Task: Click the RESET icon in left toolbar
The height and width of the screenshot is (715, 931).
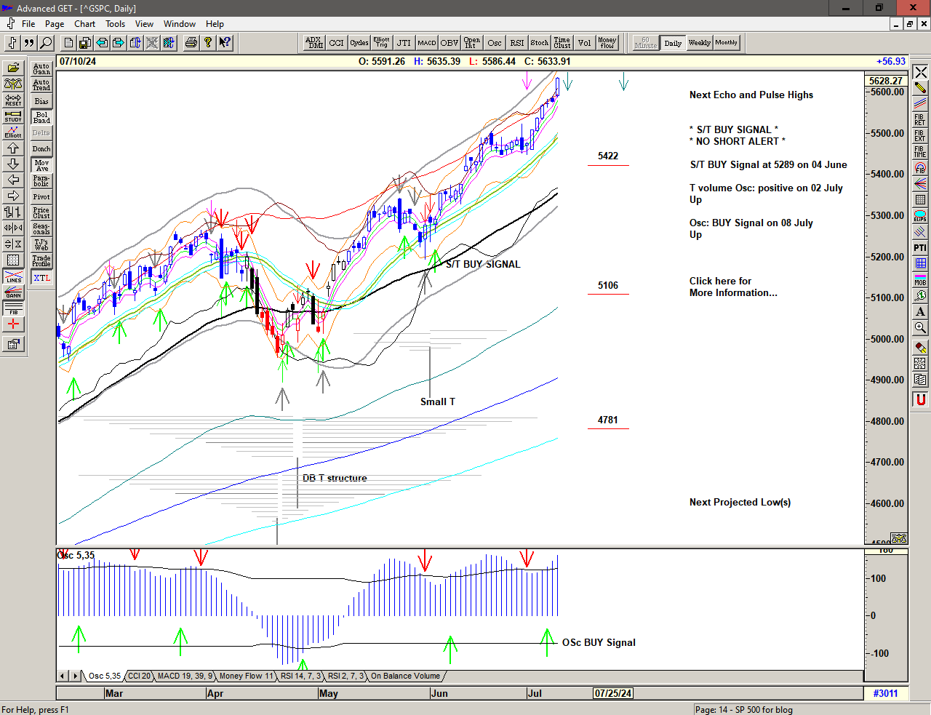Action: click(x=13, y=100)
